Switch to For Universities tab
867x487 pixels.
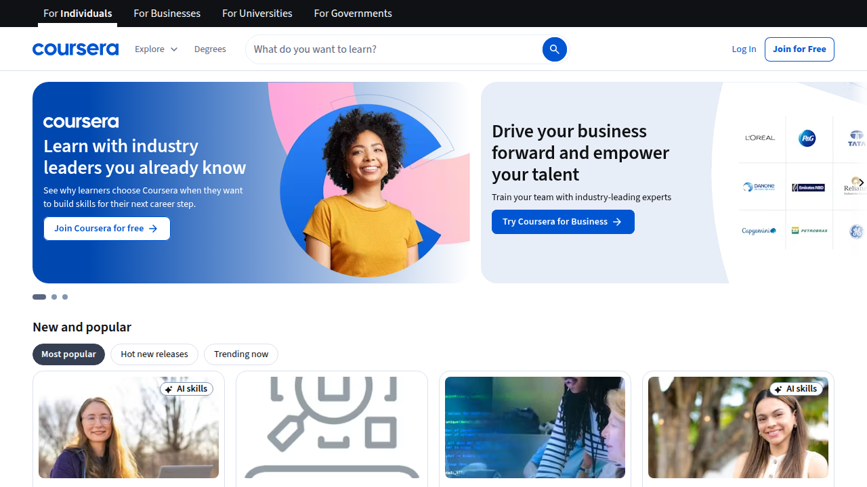tap(257, 14)
